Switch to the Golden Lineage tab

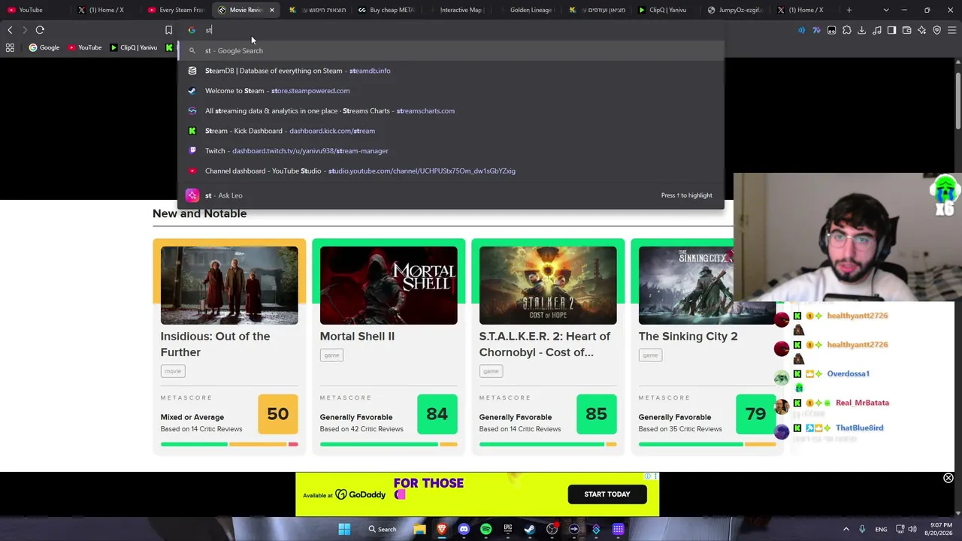tap(528, 10)
